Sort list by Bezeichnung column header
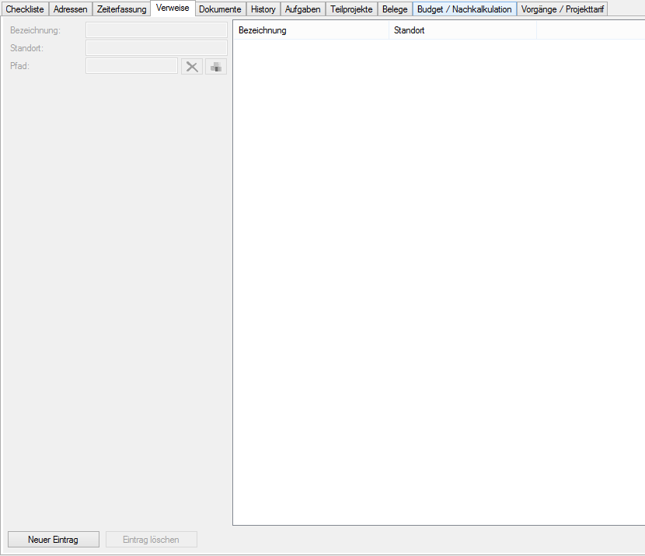The height and width of the screenshot is (556, 645). coord(311,30)
